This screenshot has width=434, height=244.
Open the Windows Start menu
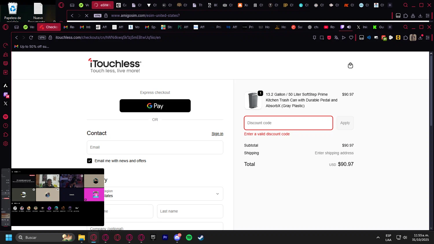[9, 238]
